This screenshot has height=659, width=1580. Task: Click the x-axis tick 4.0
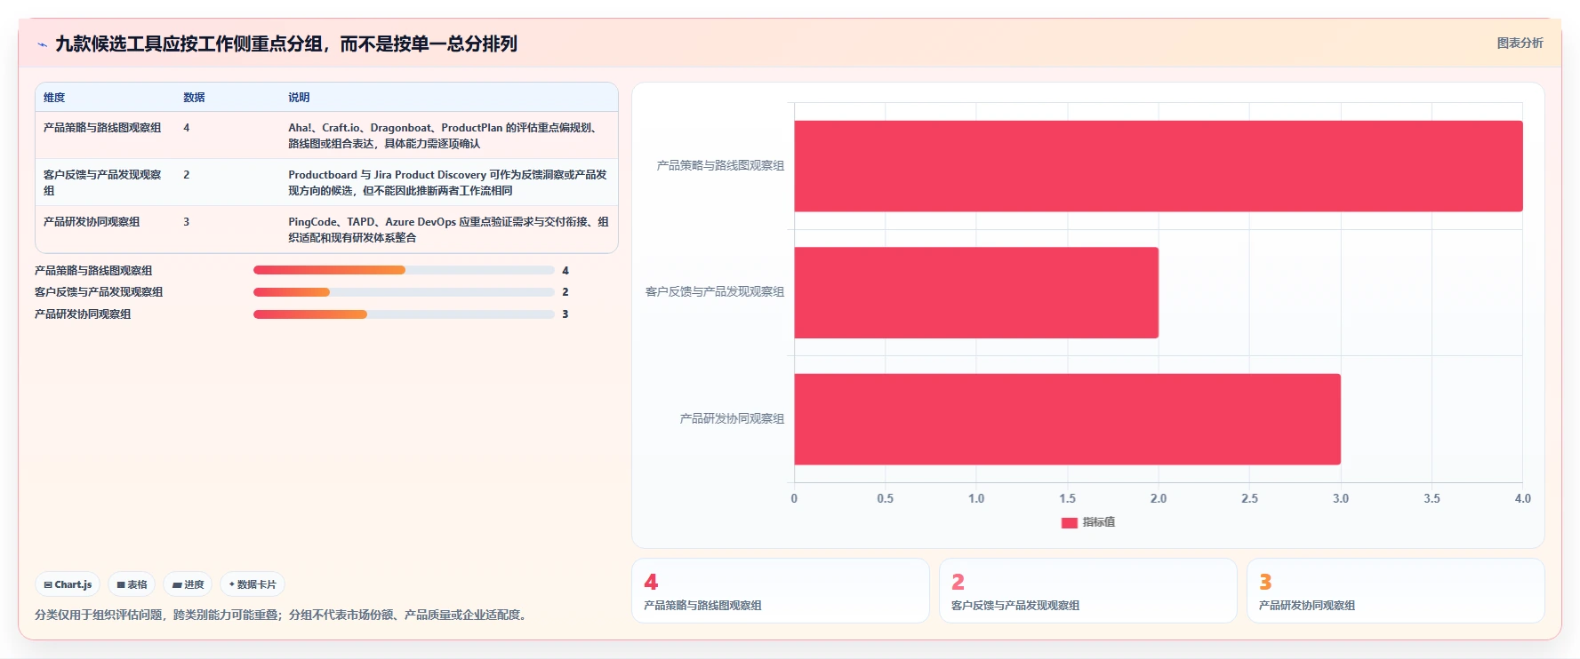point(1522,499)
